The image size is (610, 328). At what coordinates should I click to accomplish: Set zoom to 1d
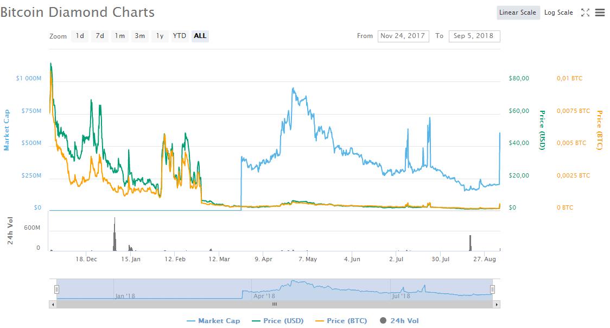point(80,36)
